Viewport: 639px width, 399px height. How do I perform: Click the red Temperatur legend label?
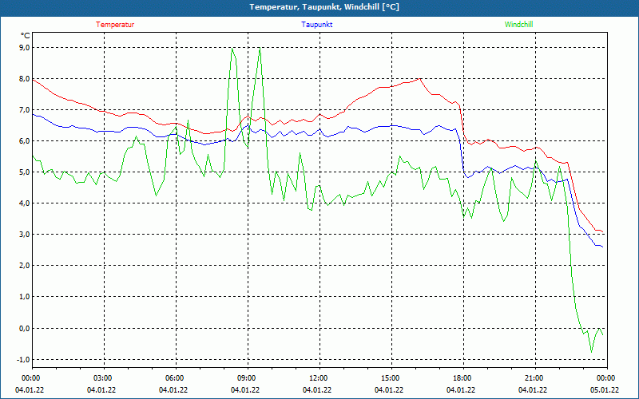click(x=115, y=25)
